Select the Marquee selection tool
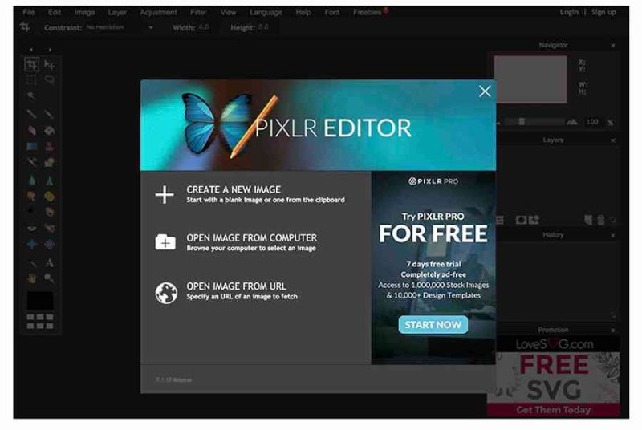Image resolution: width=642 pixels, height=430 pixels. [31, 79]
